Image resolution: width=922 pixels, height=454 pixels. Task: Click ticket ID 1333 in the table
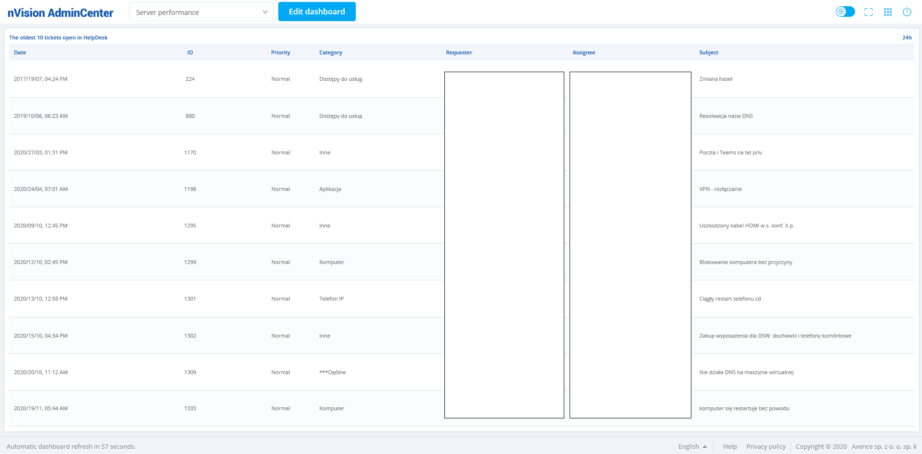pyautogui.click(x=190, y=408)
